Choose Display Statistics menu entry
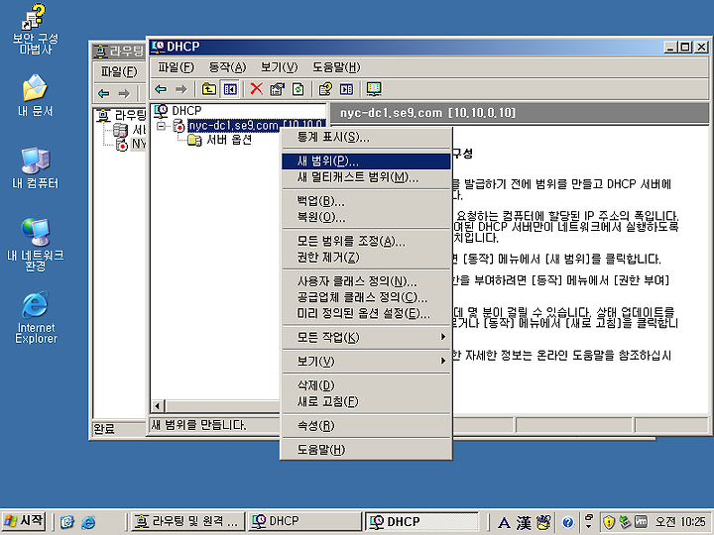 pos(366,137)
